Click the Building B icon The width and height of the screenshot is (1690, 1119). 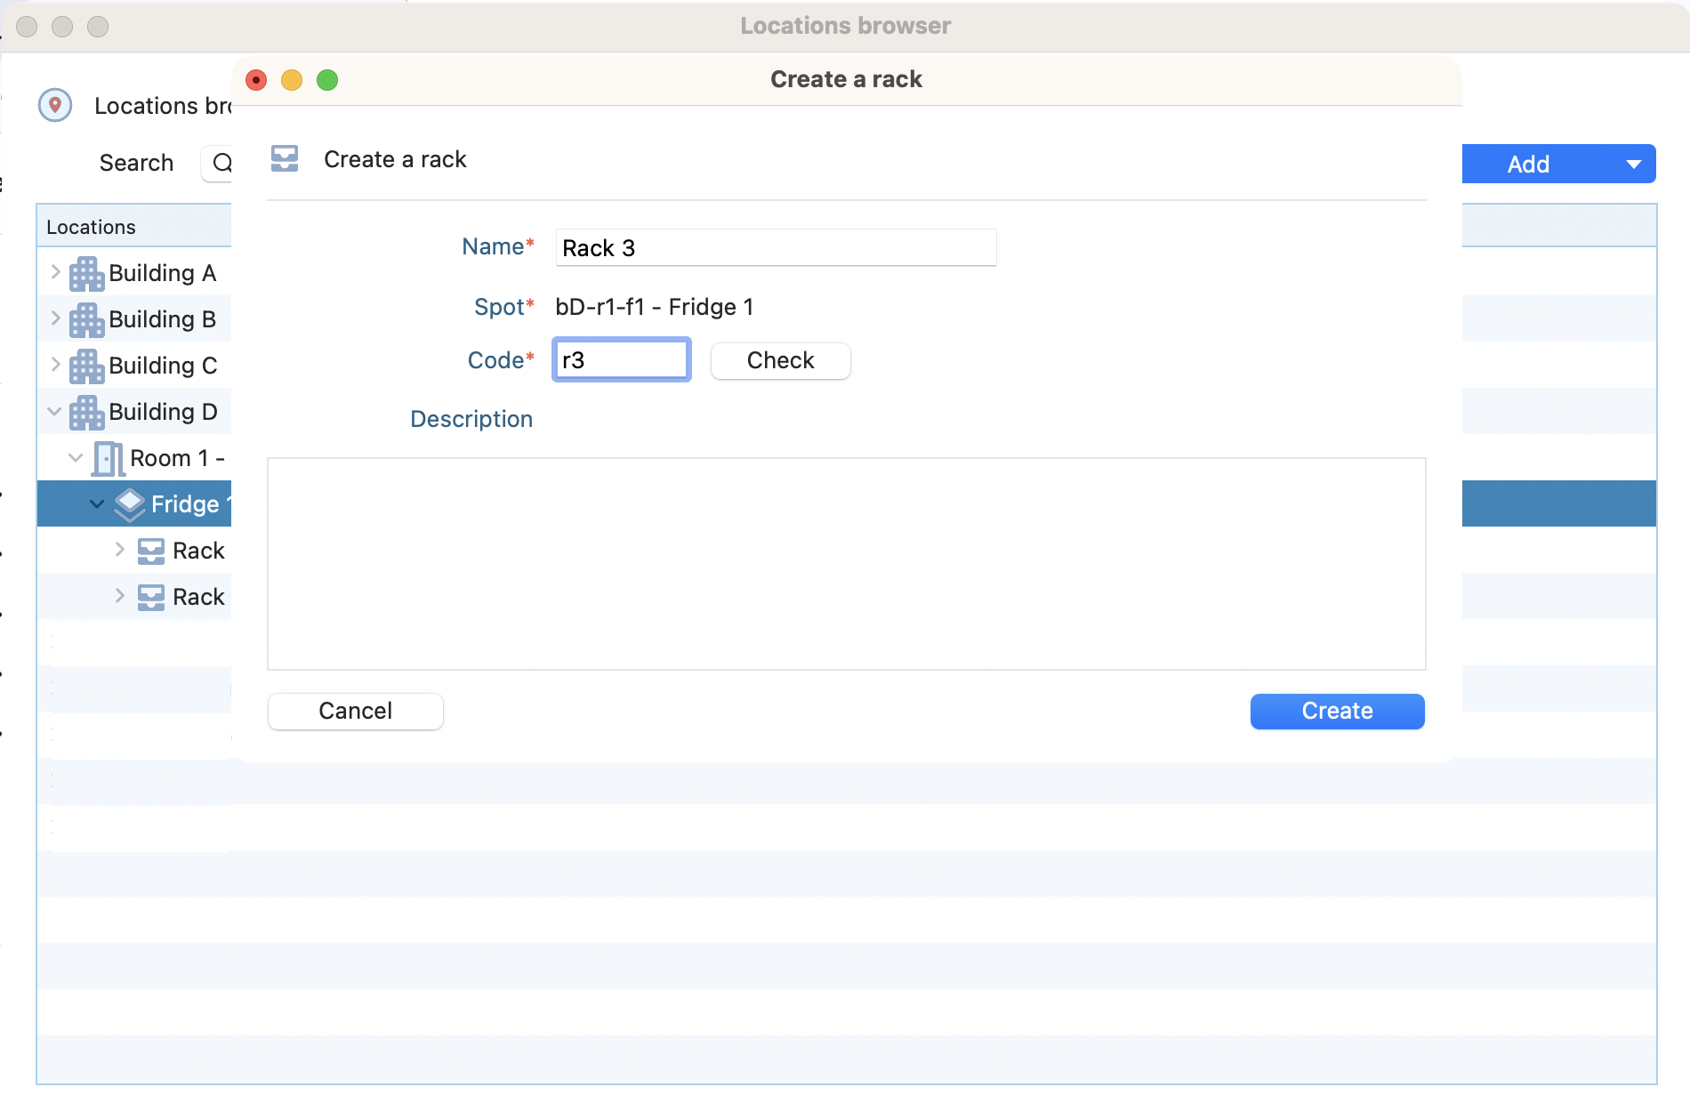pos(86,320)
